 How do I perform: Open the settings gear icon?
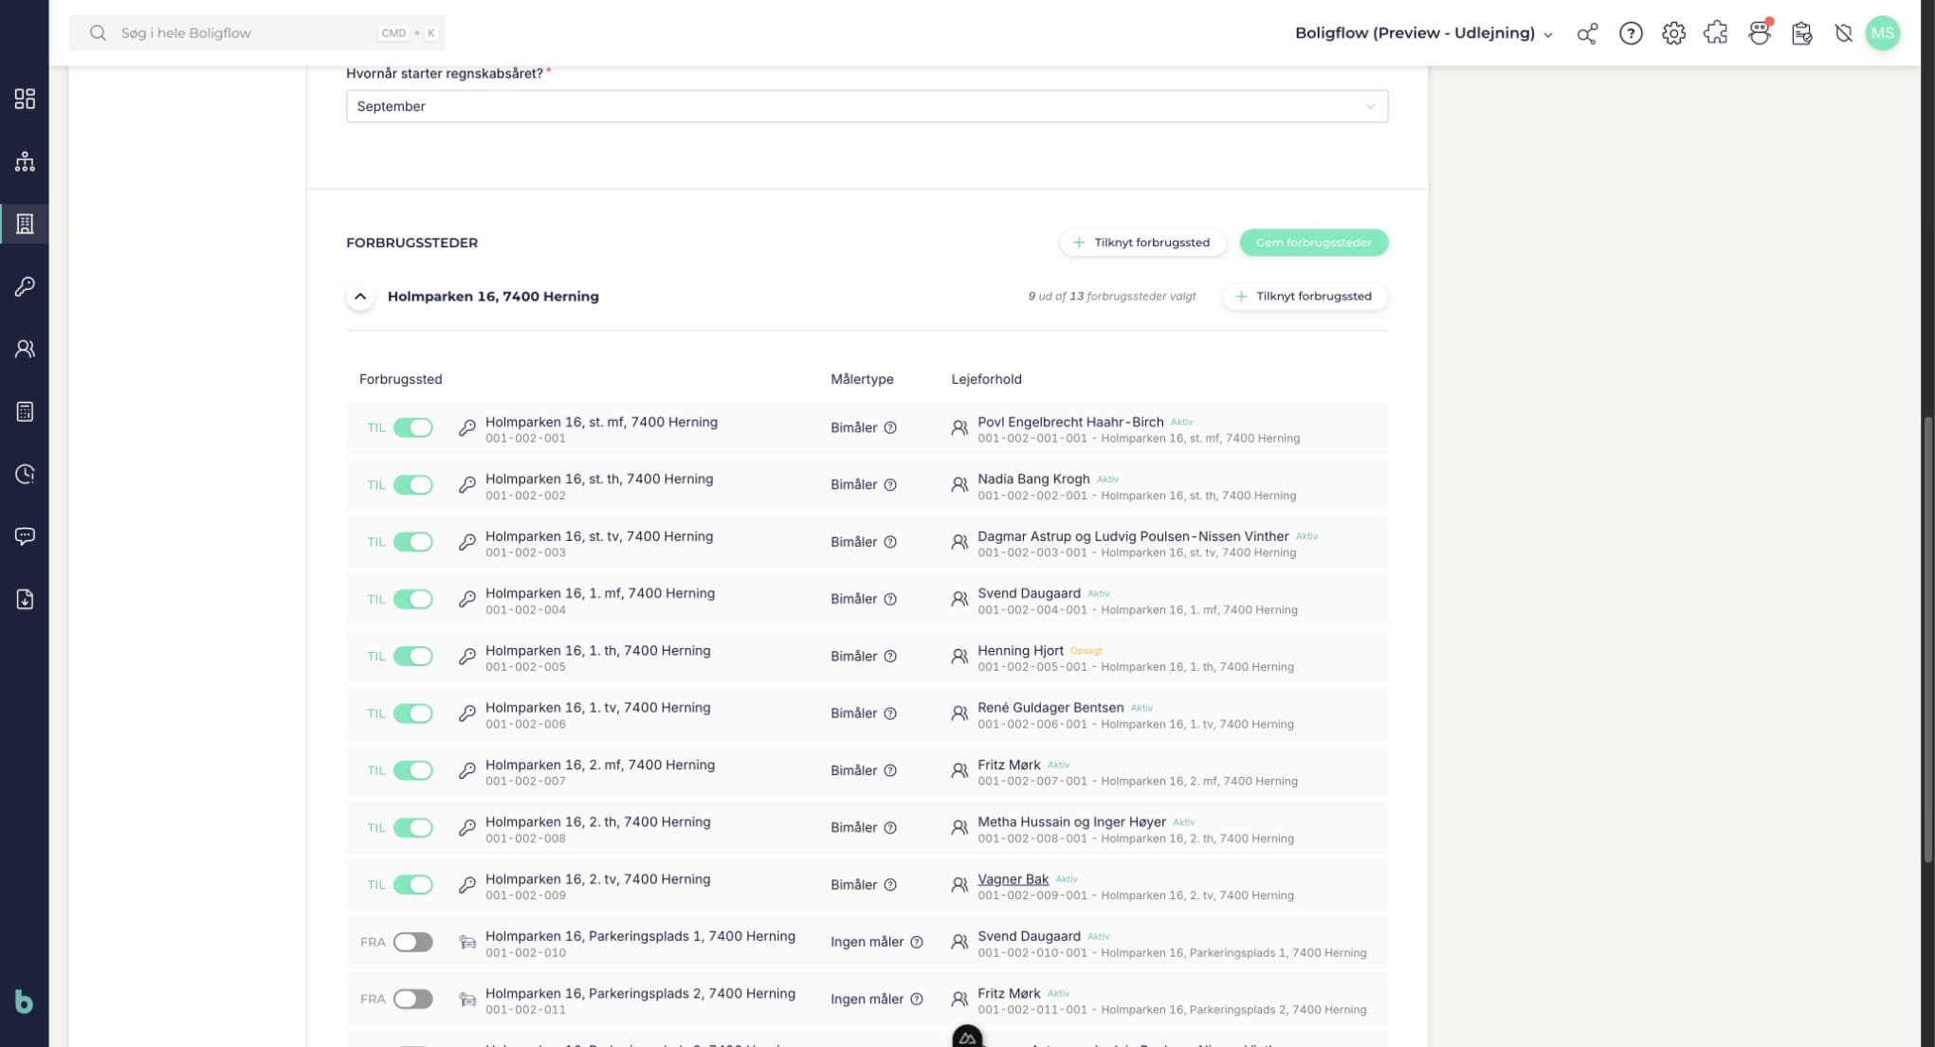(x=1673, y=33)
